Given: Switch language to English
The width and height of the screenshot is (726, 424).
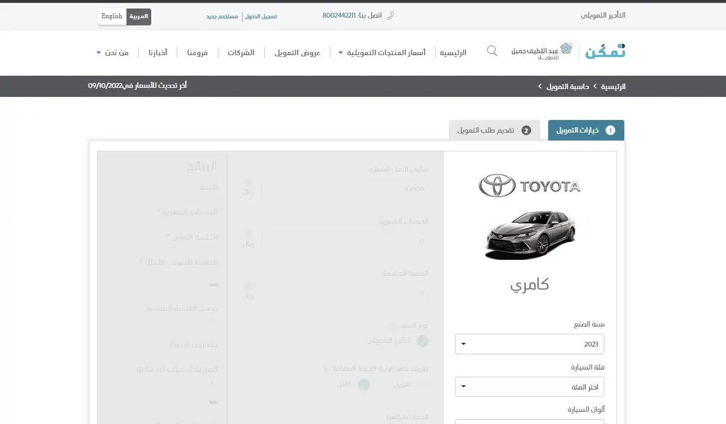Looking at the screenshot, I should pyautogui.click(x=112, y=16).
